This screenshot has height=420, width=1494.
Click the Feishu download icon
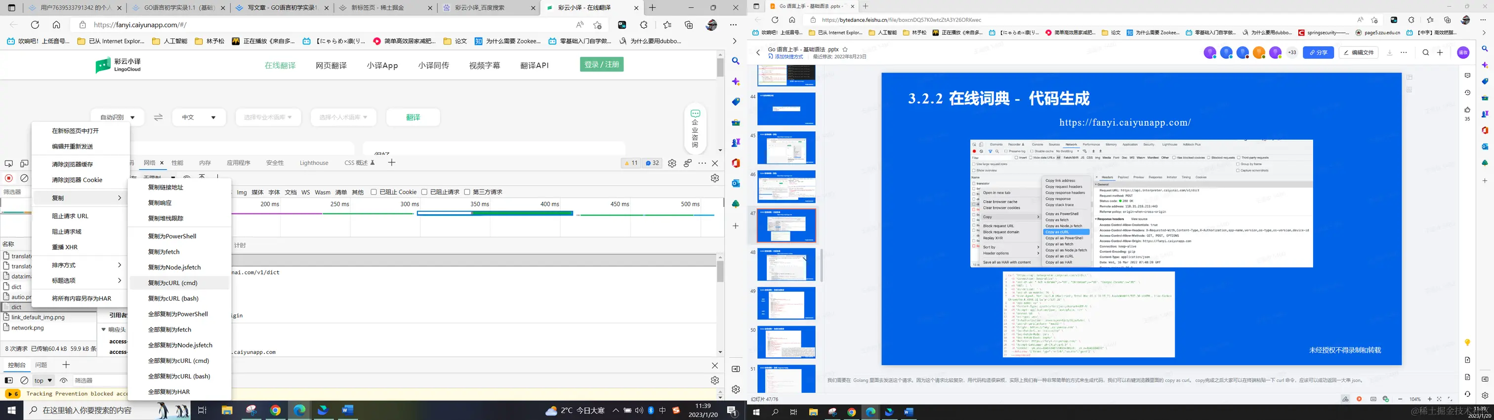click(x=1390, y=53)
